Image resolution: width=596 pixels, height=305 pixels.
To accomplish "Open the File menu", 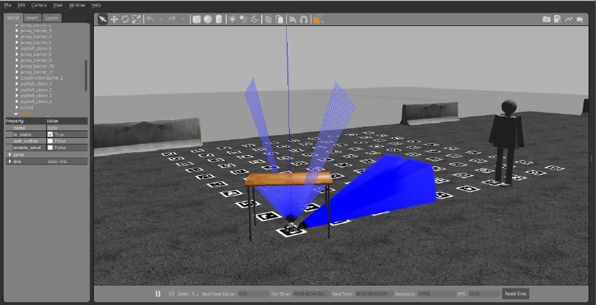I will tap(7, 5).
